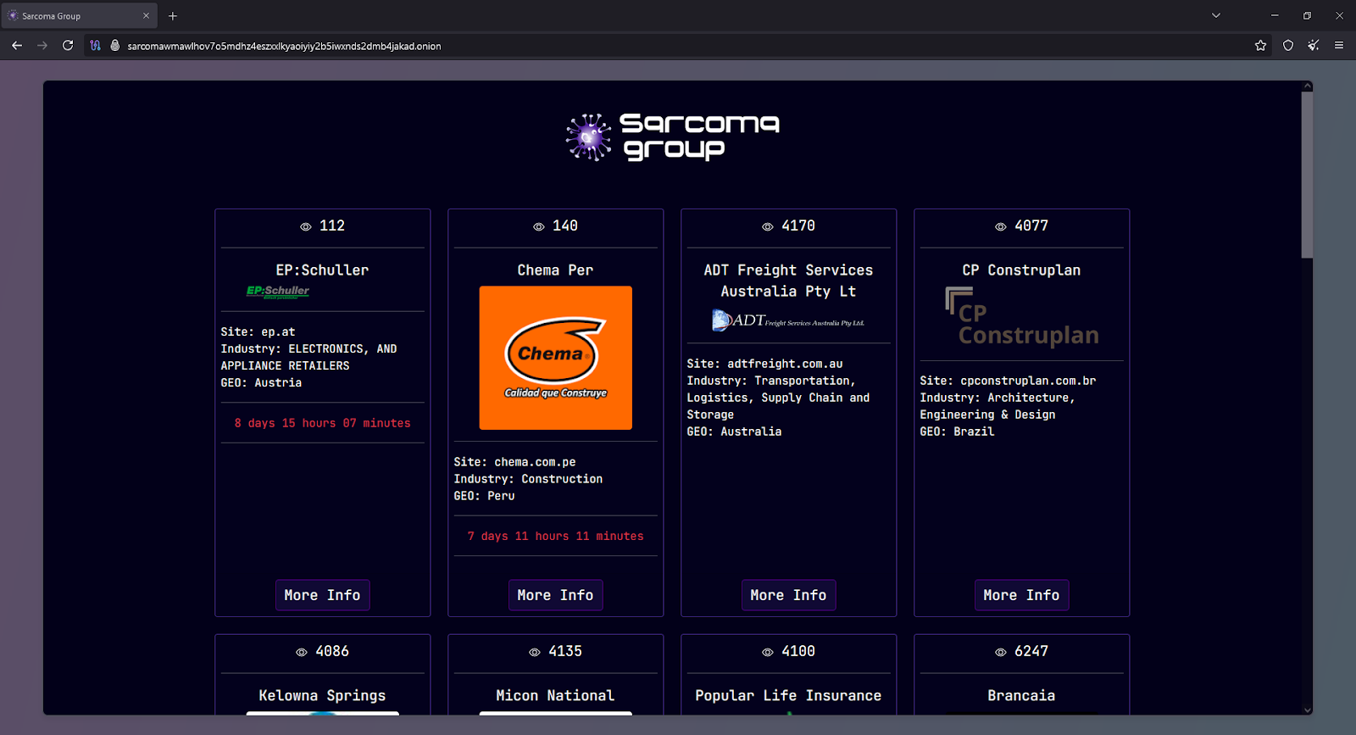Image resolution: width=1356 pixels, height=735 pixels.
Task: Click the forward navigation arrow
Action: tap(42, 46)
